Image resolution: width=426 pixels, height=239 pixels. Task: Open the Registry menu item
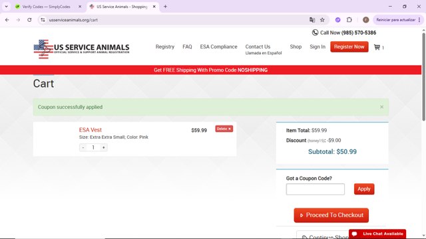pos(165,46)
